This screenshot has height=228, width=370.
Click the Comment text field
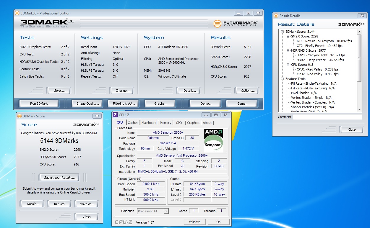pyautogui.click(x=327, y=117)
